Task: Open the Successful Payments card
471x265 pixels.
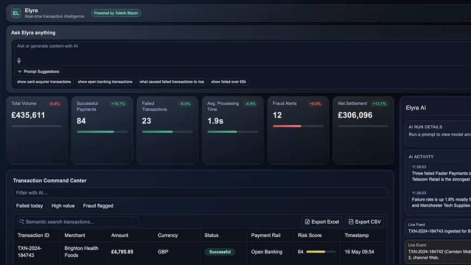Action: coord(102,130)
